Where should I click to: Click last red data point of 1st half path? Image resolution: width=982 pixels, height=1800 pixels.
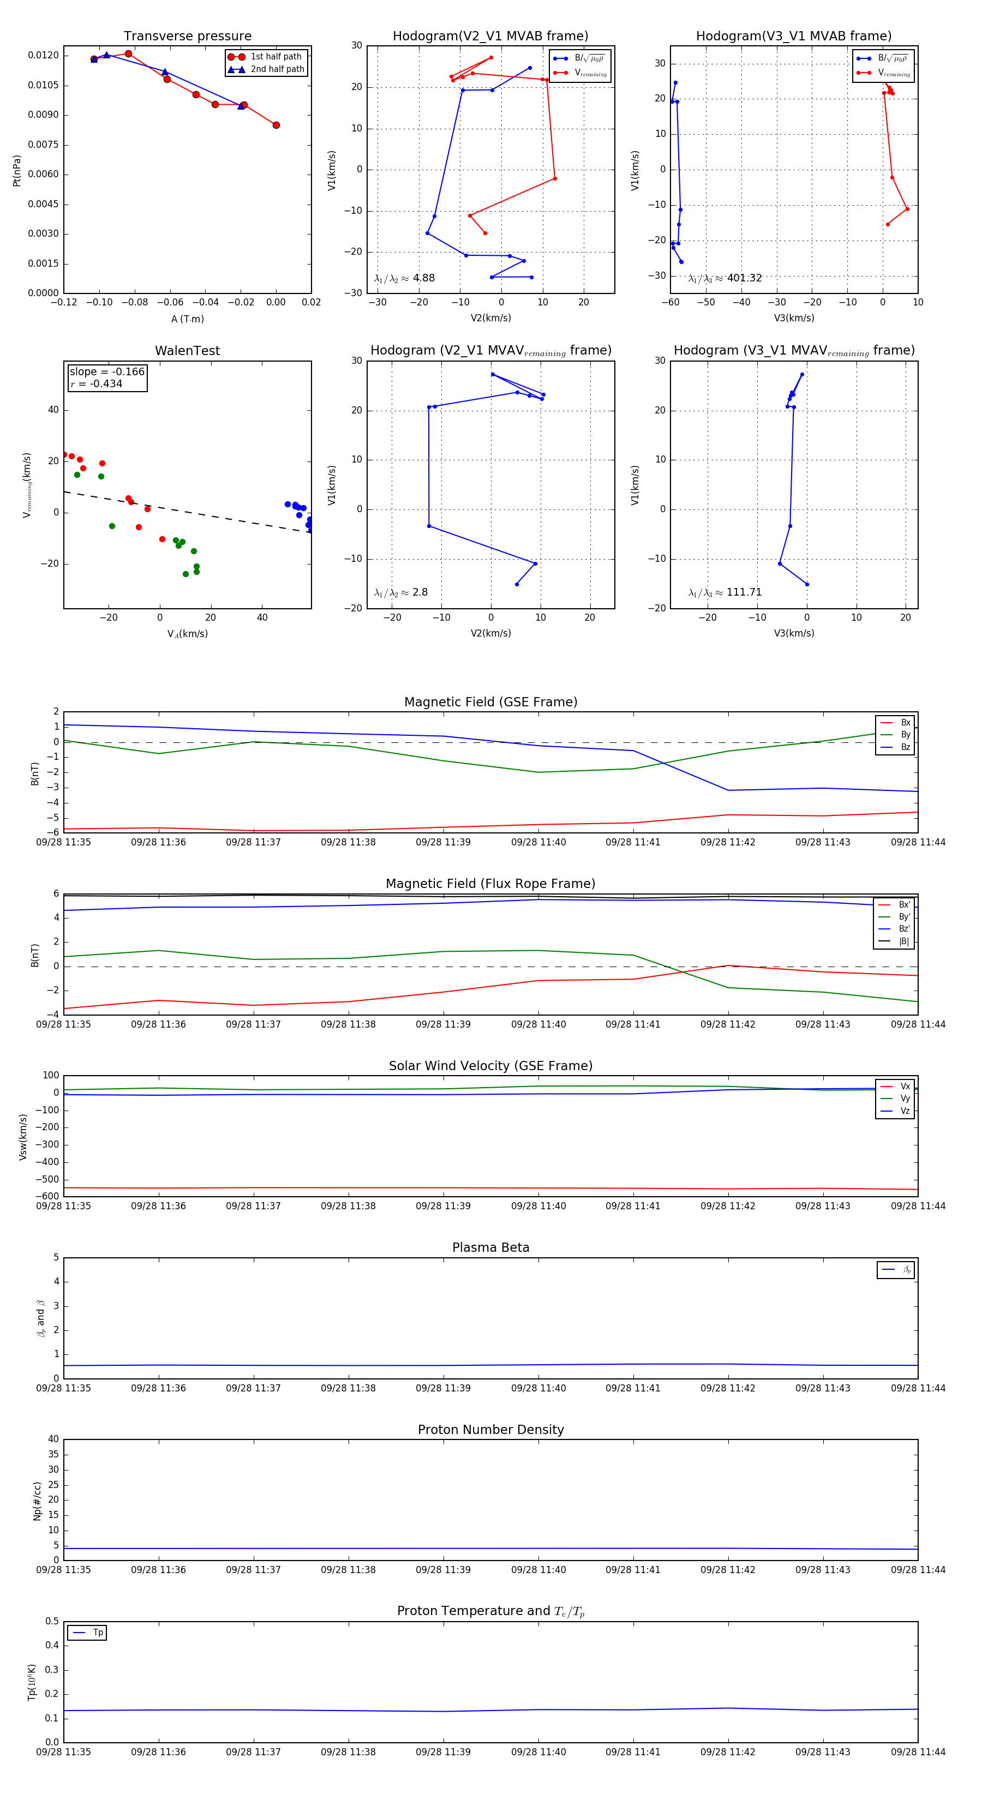coord(276,125)
